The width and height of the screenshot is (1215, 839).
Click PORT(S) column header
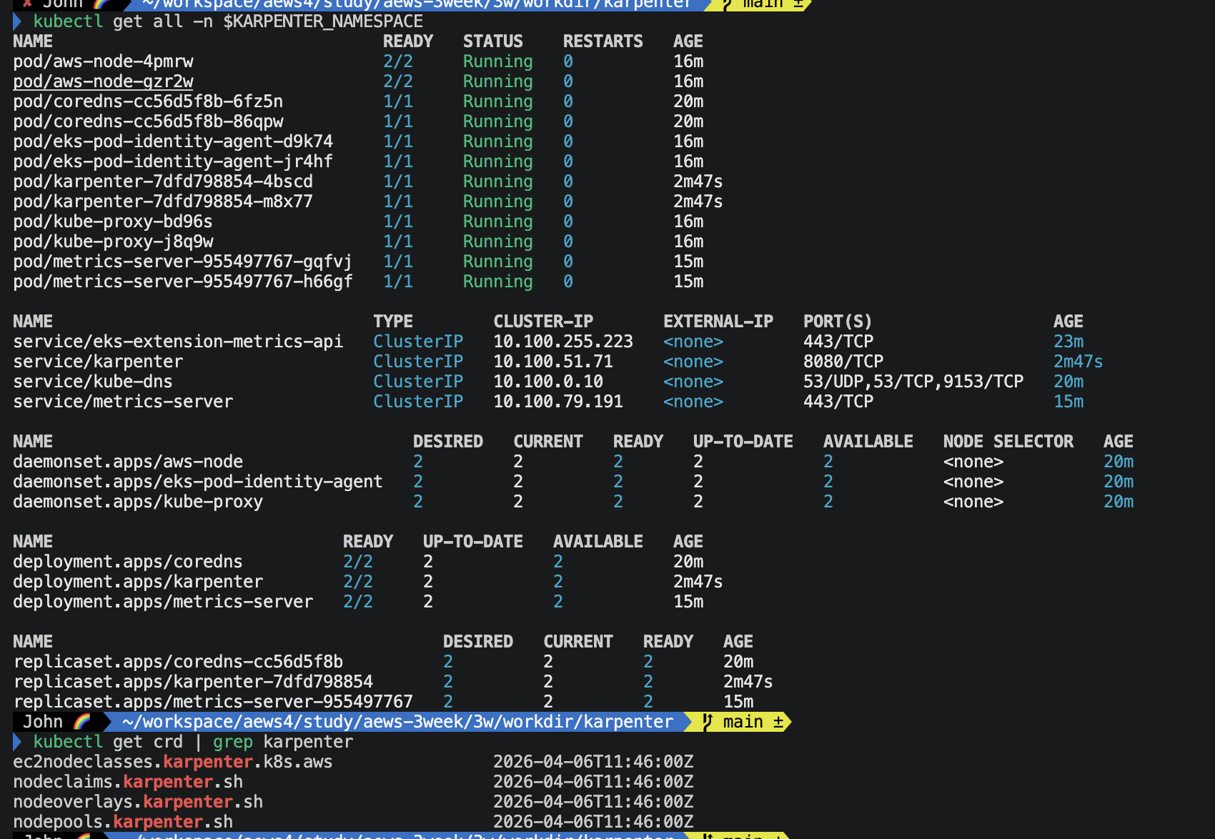coord(838,322)
